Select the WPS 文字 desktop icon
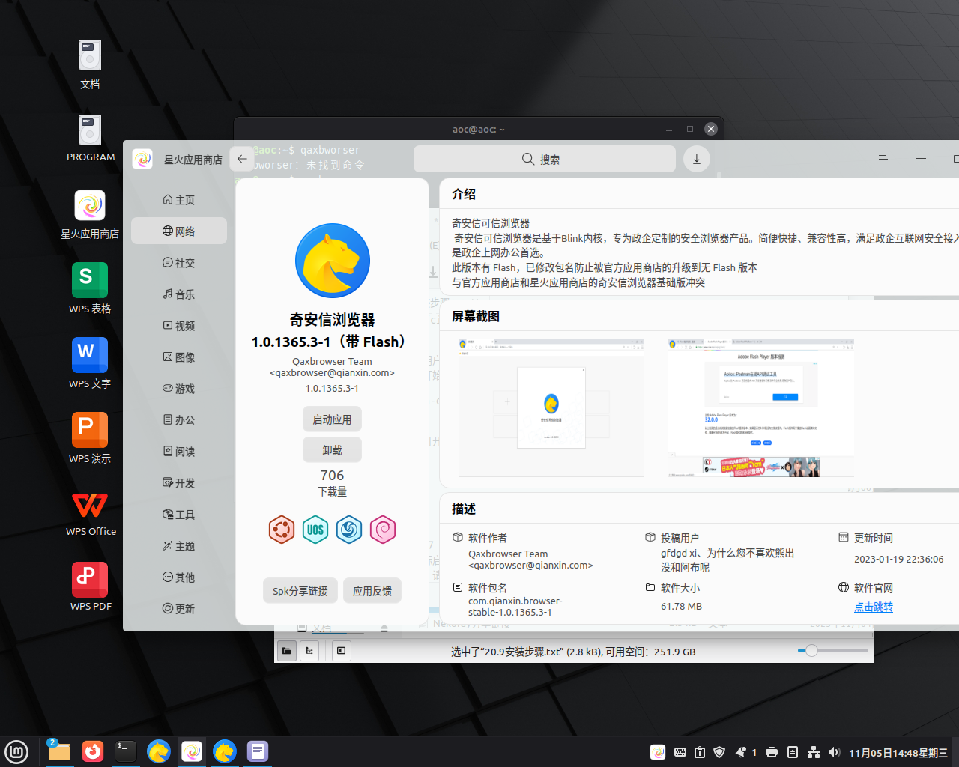The width and height of the screenshot is (959, 767). pyautogui.click(x=90, y=363)
